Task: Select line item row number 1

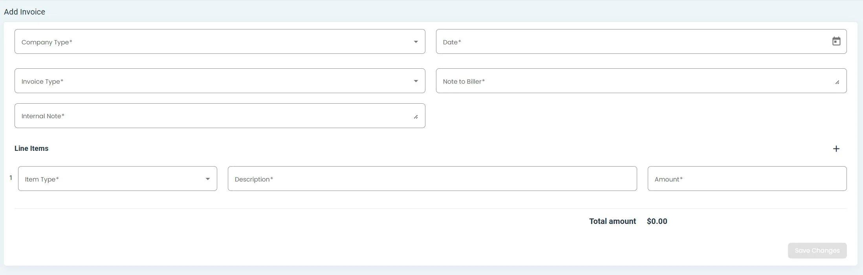Action: 11,178
